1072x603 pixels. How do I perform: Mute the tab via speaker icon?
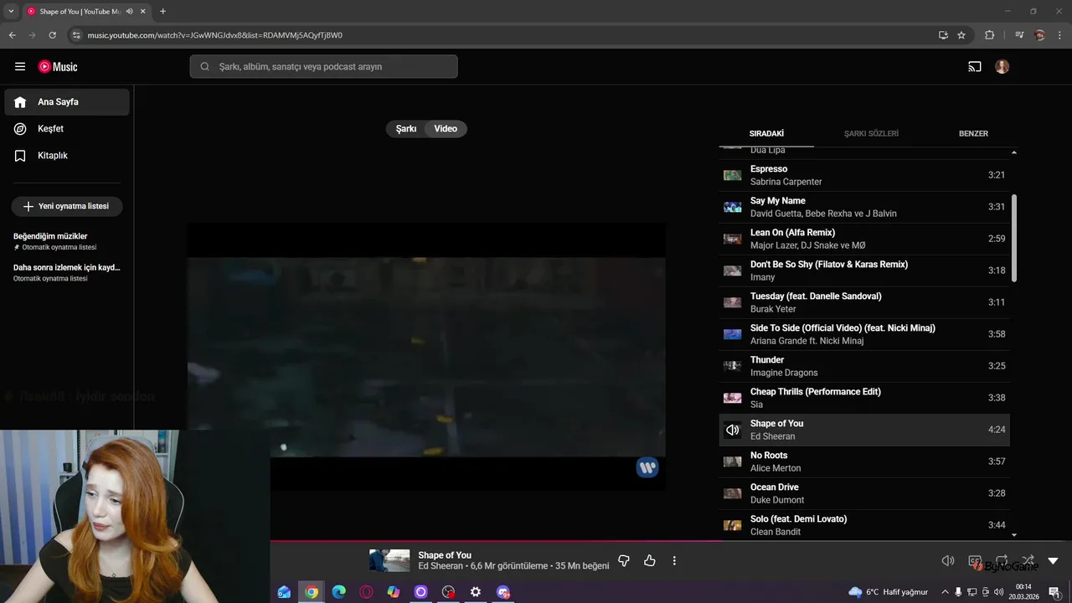click(x=130, y=12)
